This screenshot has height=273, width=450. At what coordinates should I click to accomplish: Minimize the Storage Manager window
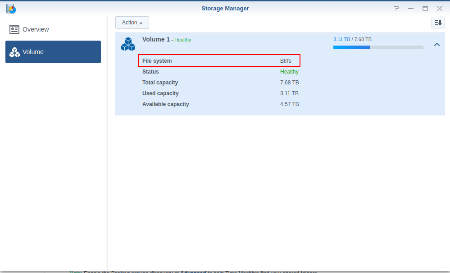pyautogui.click(x=411, y=9)
